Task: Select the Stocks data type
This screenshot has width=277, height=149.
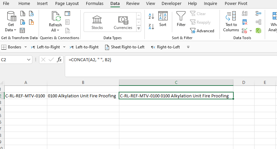Action: (97, 22)
